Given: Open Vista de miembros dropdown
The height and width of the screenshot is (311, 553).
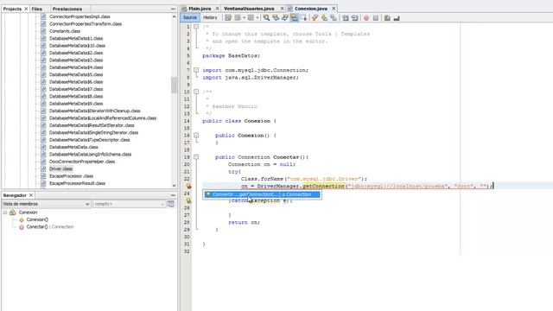Looking at the screenshot, I should tap(46, 204).
